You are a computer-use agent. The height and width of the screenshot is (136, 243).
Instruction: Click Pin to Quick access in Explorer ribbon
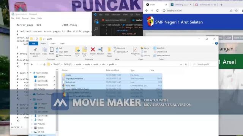click(35, 52)
